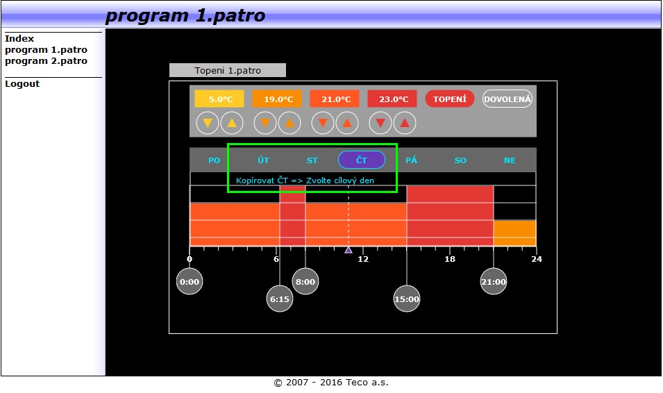The width and height of the screenshot is (663, 393).
Task: Increase the 23.0°C temperature level
Action: coord(405,124)
